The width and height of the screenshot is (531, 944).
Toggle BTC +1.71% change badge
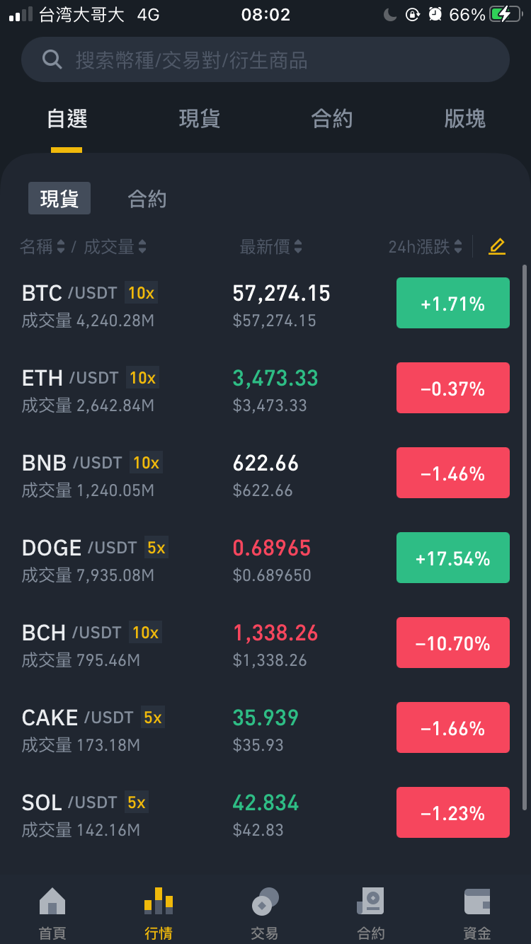pos(453,303)
